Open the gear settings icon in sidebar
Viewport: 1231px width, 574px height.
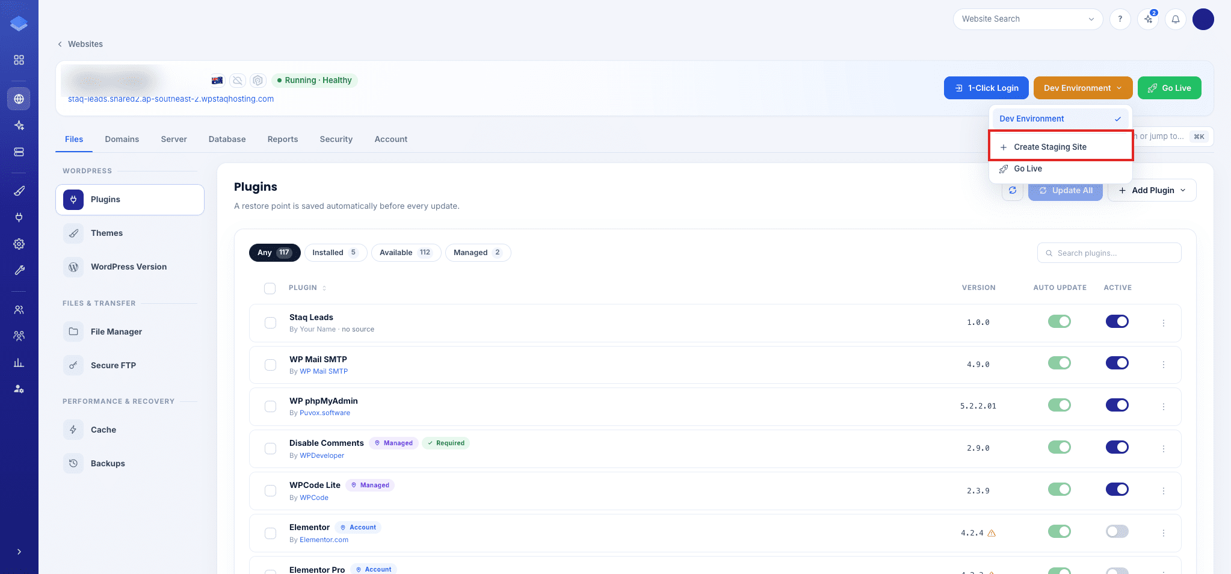click(x=19, y=244)
